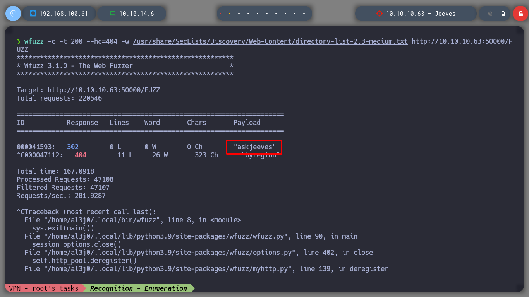Click the battery status icon
The width and height of the screenshot is (529, 297).
[x=503, y=14]
